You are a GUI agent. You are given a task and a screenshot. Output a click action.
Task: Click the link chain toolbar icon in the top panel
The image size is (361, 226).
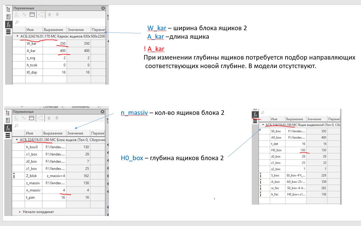point(24,15)
